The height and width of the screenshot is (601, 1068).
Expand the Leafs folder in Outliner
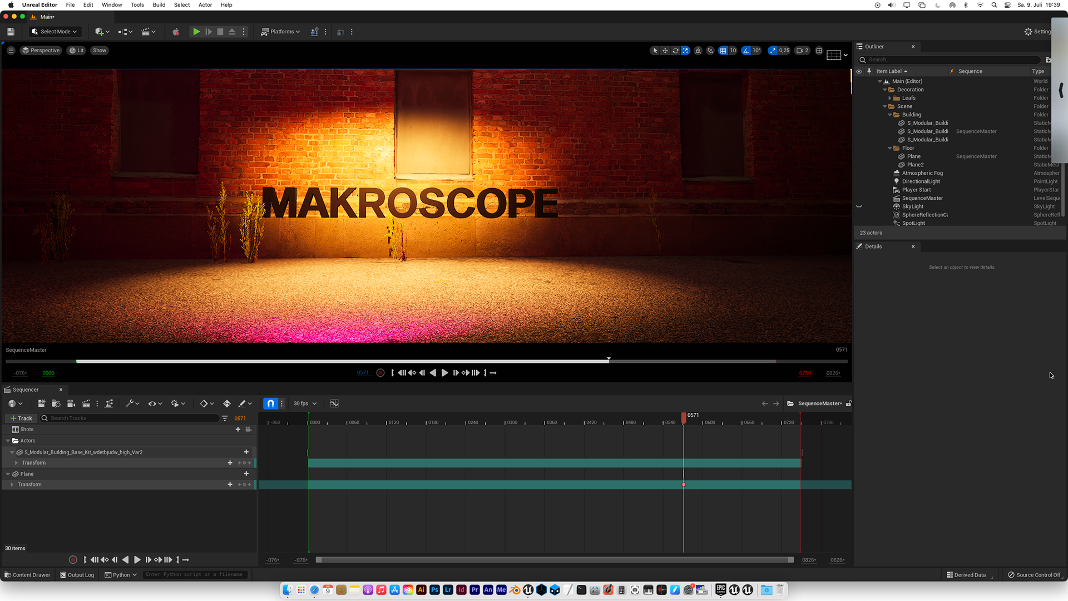[x=890, y=98]
